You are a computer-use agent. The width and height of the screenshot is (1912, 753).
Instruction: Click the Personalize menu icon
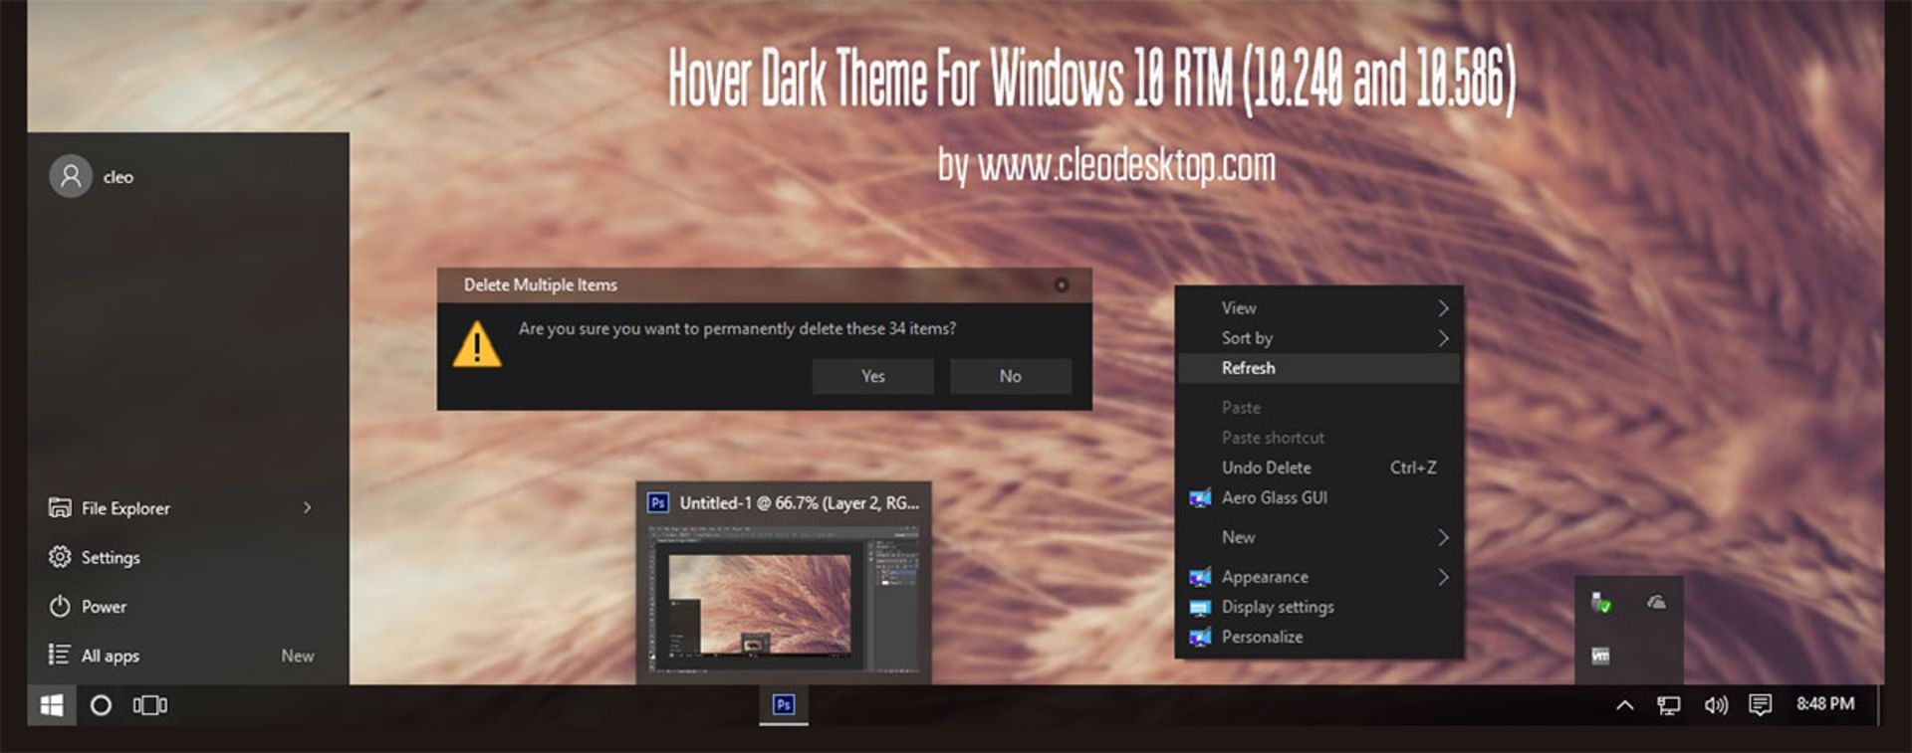point(1200,637)
